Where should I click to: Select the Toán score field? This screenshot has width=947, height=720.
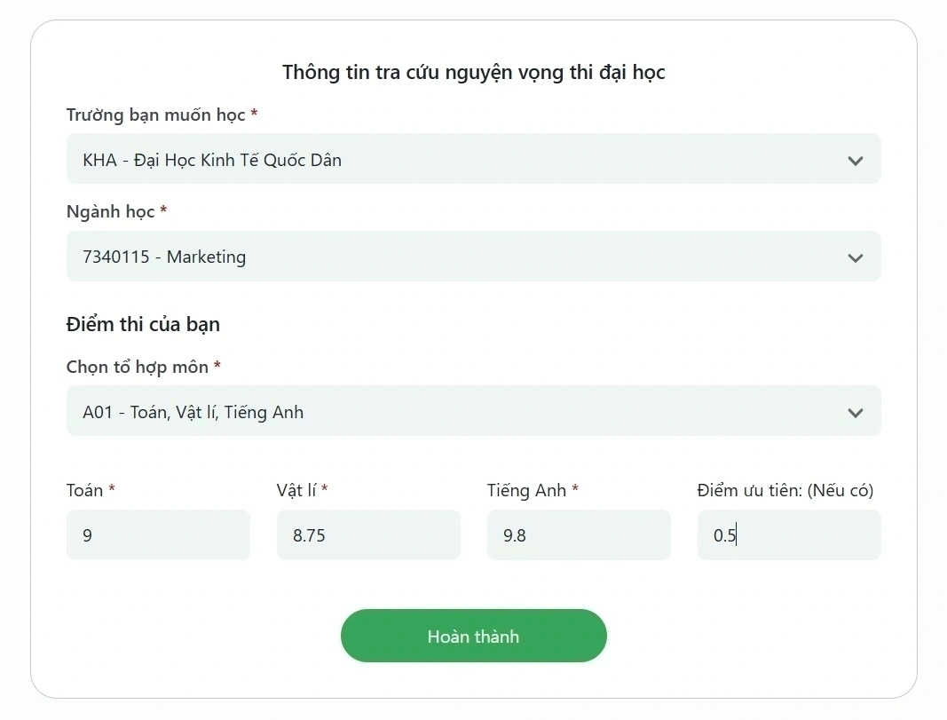158,534
